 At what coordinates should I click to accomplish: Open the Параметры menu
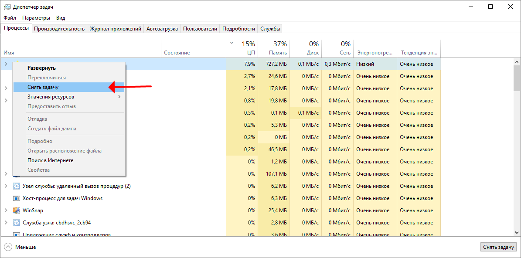coord(36,17)
